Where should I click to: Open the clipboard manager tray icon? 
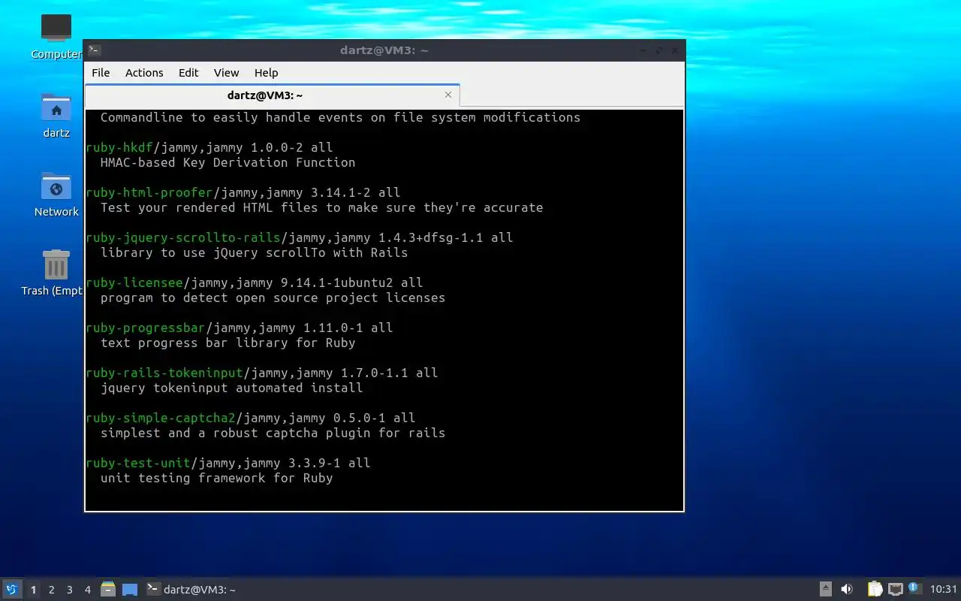click(x=875, y=589)
